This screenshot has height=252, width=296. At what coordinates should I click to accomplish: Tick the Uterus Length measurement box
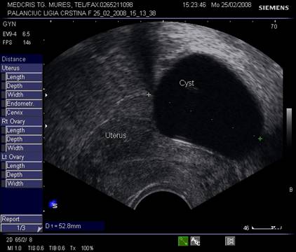pos(4,77)
